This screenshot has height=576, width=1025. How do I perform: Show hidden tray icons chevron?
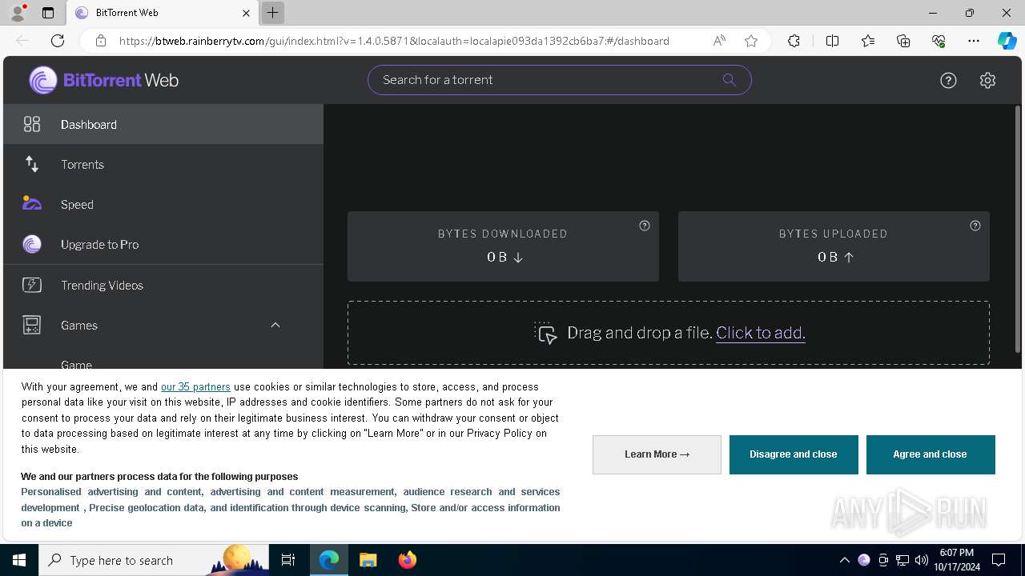(844, 560)
